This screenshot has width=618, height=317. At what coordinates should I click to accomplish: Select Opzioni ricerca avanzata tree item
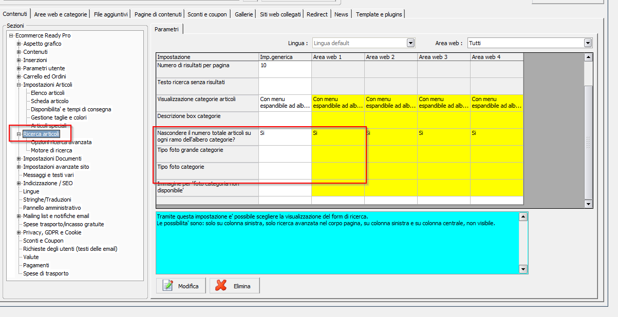point(61,142)
